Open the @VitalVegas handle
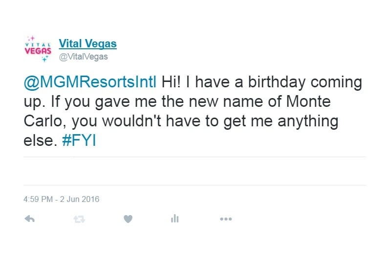 point(83,57)
